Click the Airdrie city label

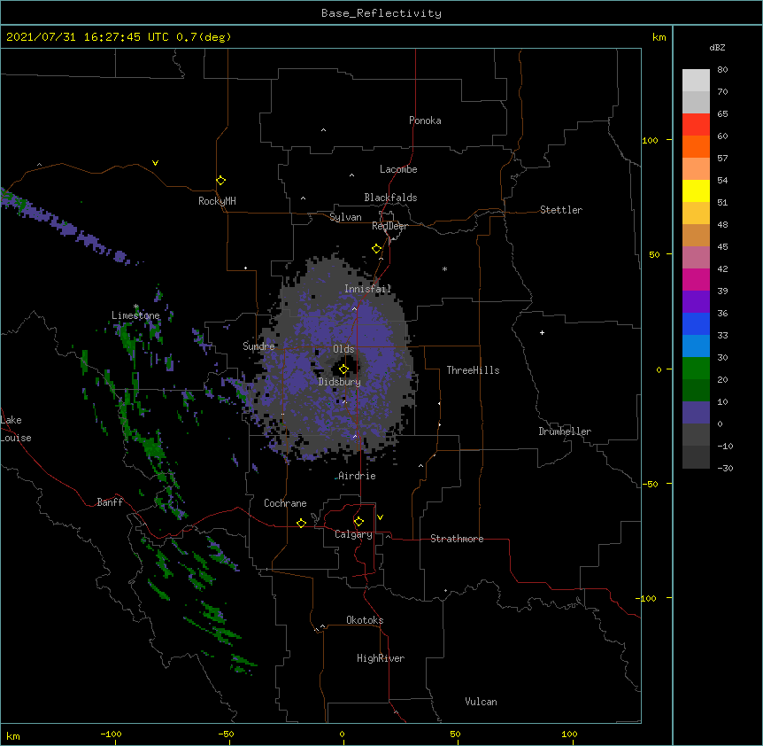click(358, 476)
